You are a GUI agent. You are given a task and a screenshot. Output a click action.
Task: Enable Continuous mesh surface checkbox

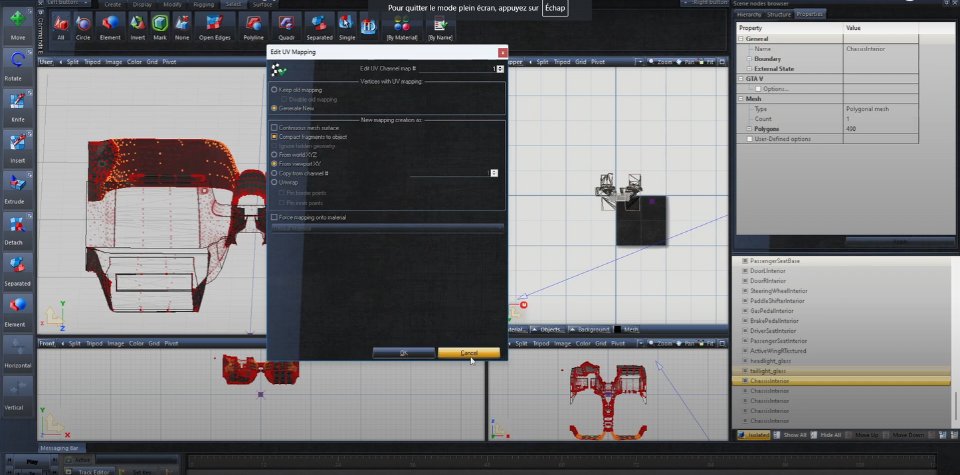click(x=274, y=128)
